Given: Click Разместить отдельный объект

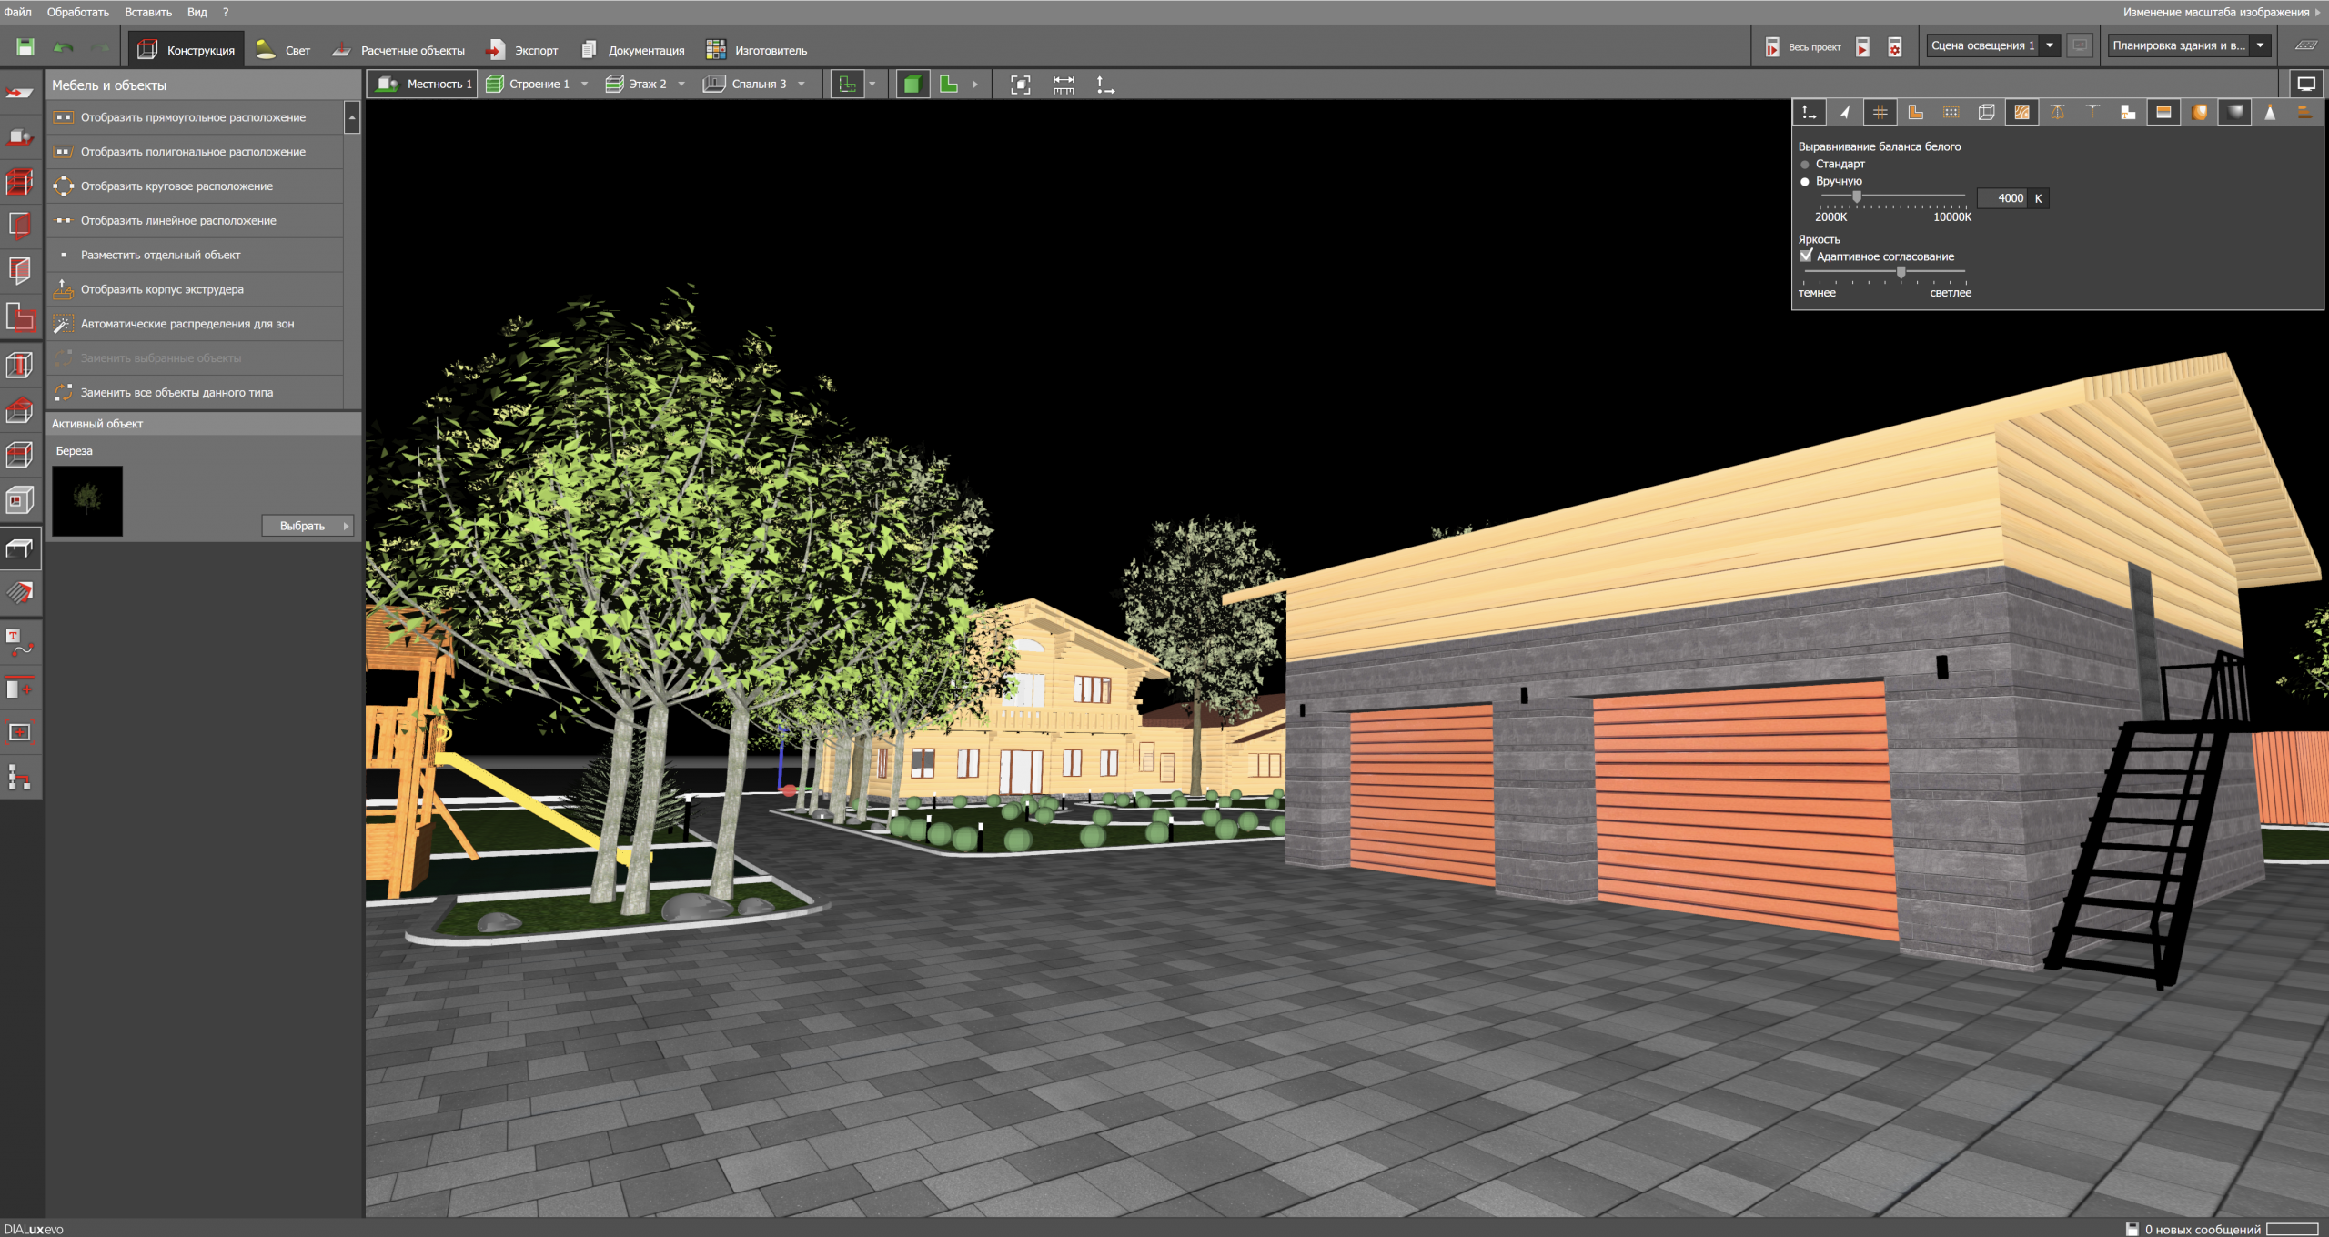Looking at the screenshot, I should tap(160, 256).
